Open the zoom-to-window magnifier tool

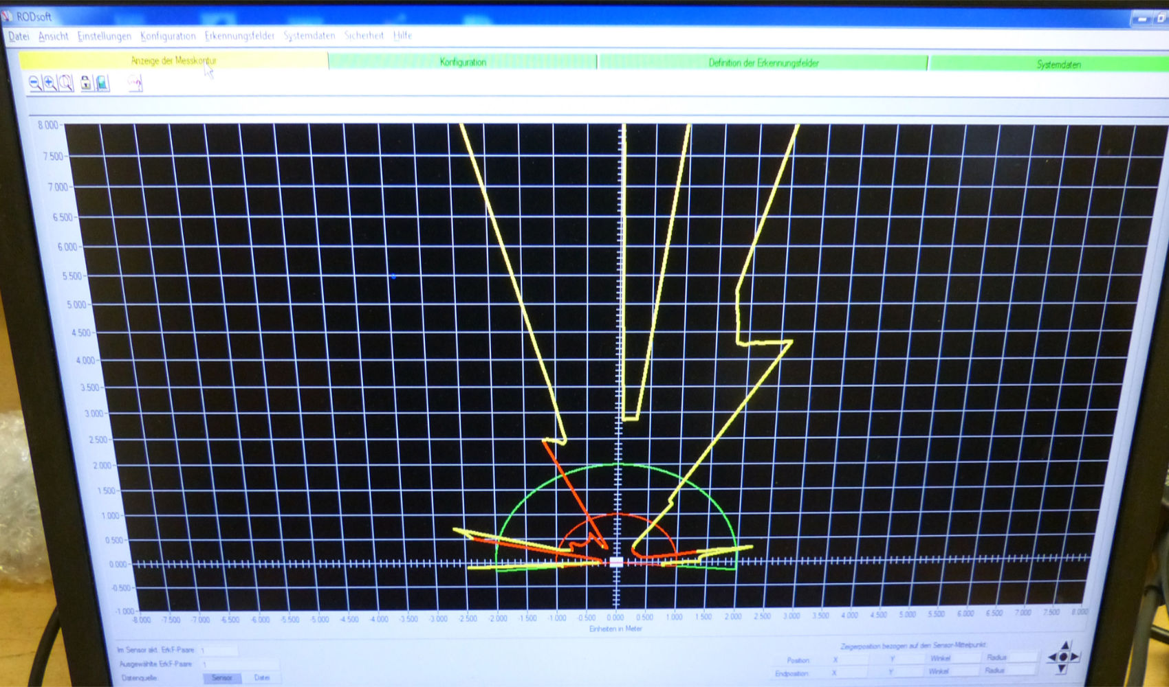coord(65,82)
